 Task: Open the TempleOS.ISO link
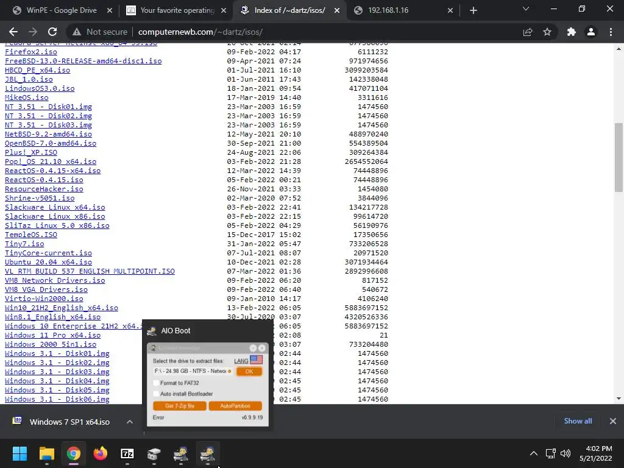30,235
